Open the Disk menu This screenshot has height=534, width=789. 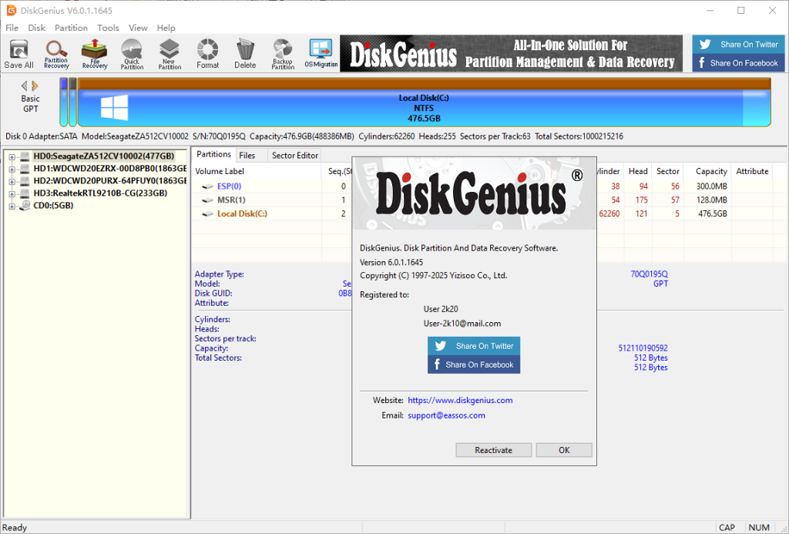coord(36,28)
